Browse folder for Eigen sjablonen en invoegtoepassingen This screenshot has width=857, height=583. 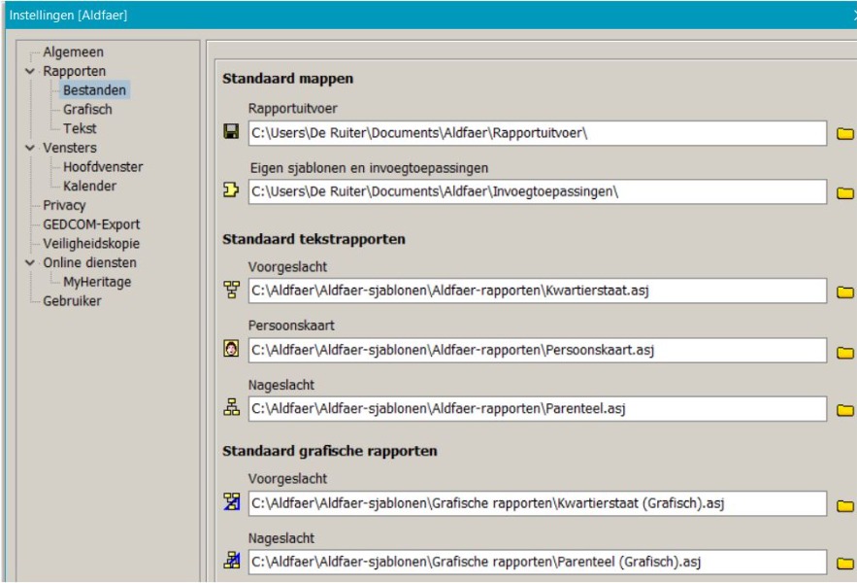point(844,192)
